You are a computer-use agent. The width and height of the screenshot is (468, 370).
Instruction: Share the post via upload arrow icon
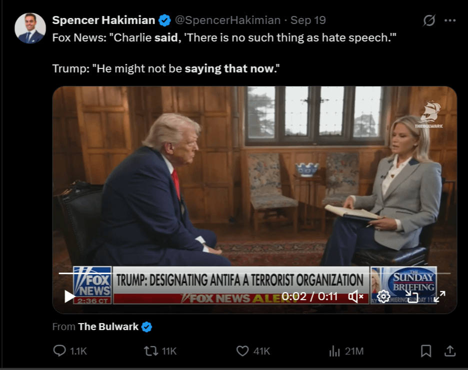pos(450,351)
